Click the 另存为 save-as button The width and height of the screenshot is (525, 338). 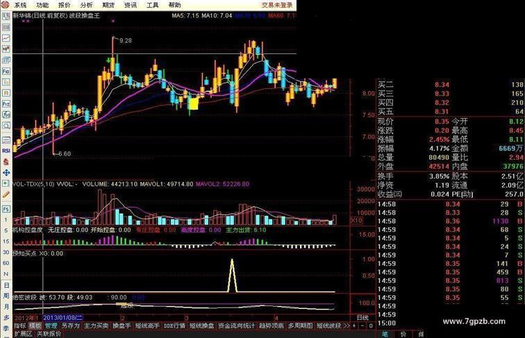(70, 326)
